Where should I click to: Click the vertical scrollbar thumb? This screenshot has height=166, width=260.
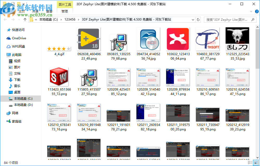(257, 49)
